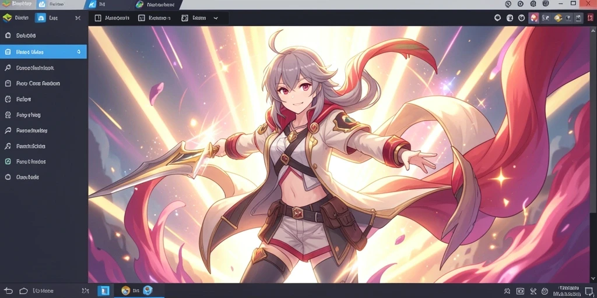
Task: Select the highlighted blue sidebar item
Action: (43, 52)
